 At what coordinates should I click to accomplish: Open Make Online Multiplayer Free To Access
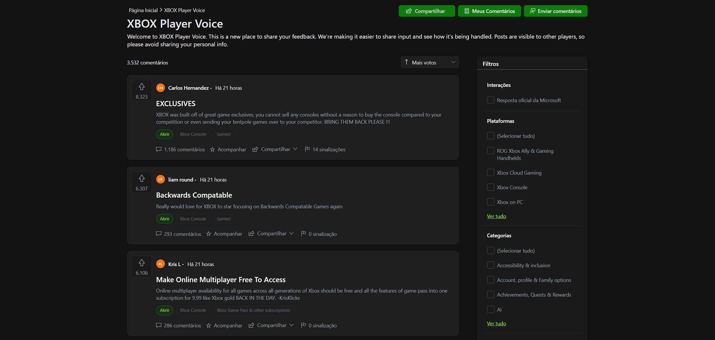(x=221, y=280)
